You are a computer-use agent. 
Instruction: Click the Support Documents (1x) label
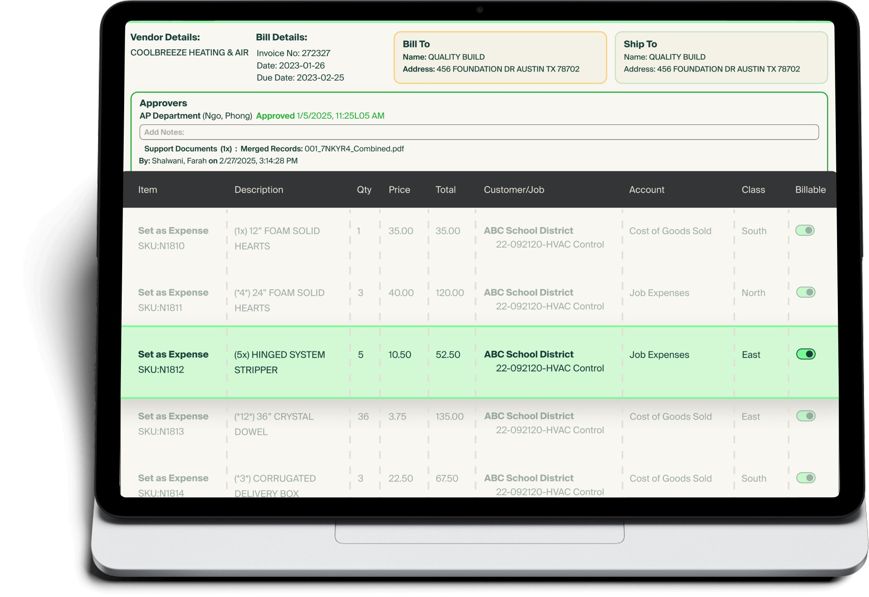coord(188,149)
